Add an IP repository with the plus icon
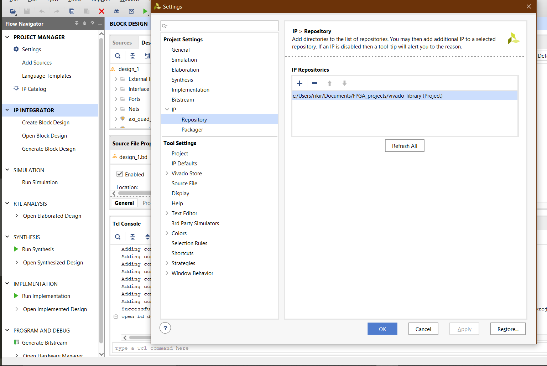Viewport: 547px width, 366px height. (x=300, y=83)
